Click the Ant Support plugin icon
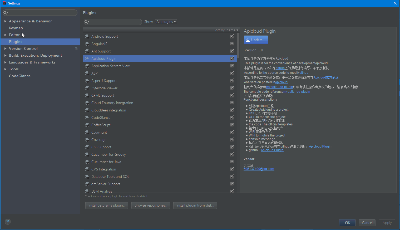Viewport: 400px width, 230px height. (87, 51)
